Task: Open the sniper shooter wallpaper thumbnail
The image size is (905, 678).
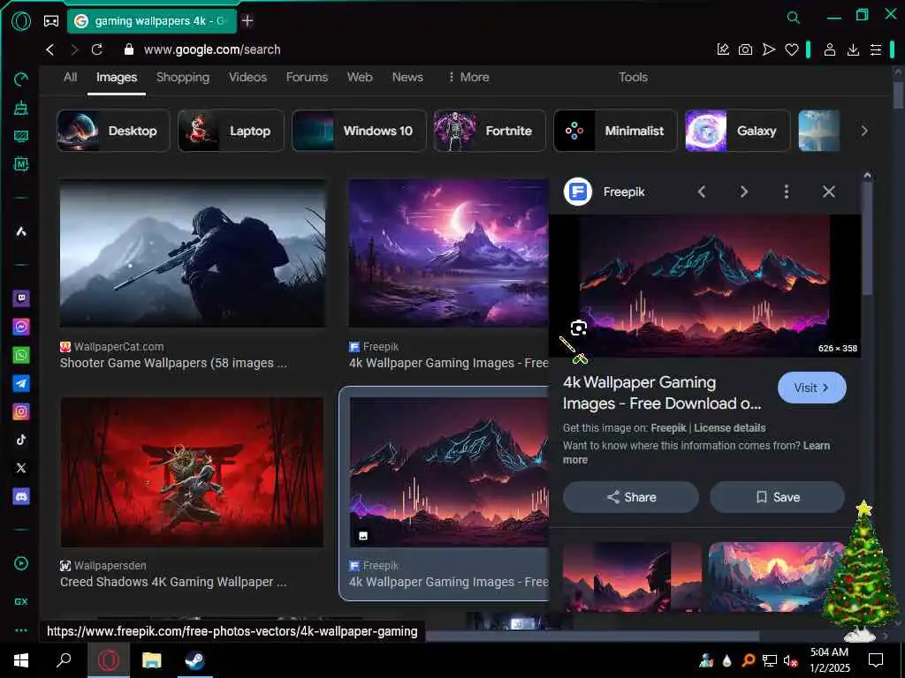Action: (193, 253)
